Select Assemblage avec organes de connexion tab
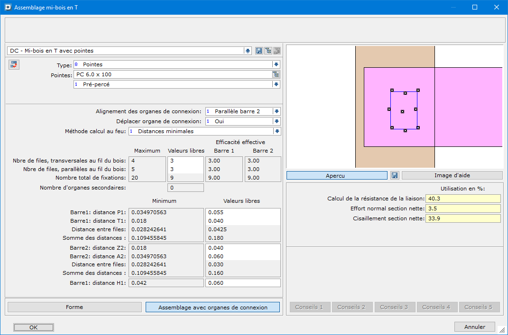Screen dimensions: 508x335 click(212, 307)
